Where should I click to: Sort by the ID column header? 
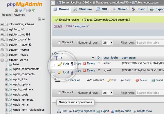pos(98,58)
